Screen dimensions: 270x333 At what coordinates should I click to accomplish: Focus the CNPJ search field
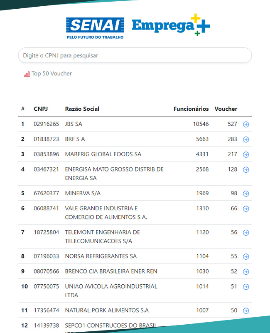(135, 55)
